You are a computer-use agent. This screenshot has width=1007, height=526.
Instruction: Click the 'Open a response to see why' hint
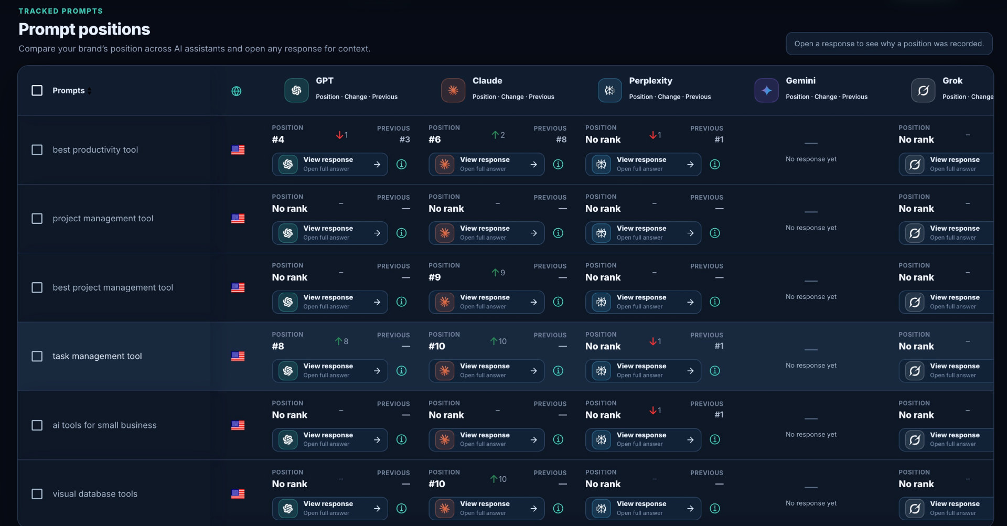889,44
